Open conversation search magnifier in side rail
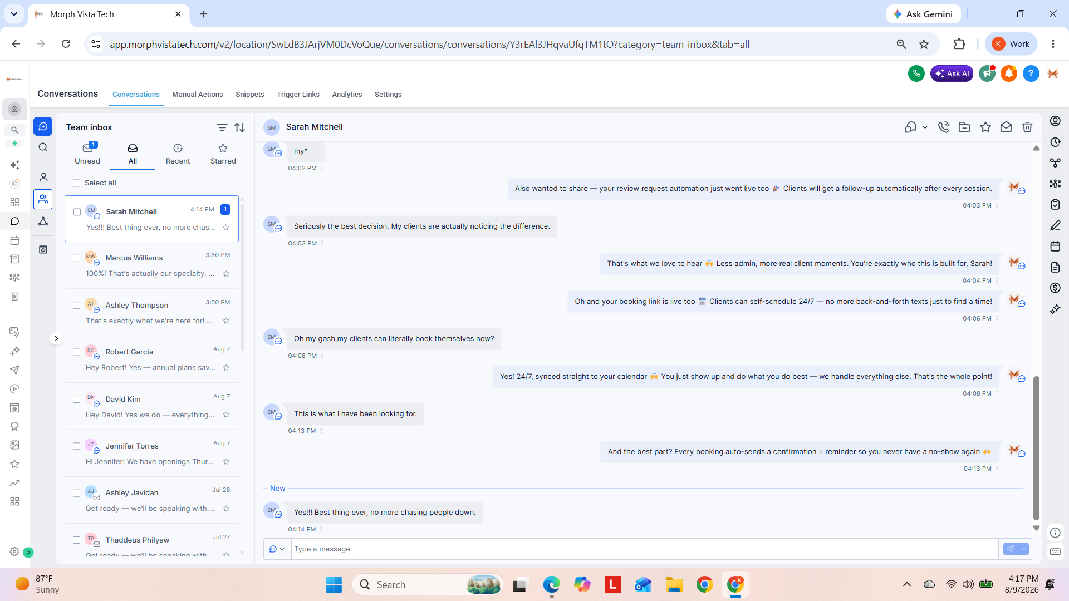 tap(43, 147)
